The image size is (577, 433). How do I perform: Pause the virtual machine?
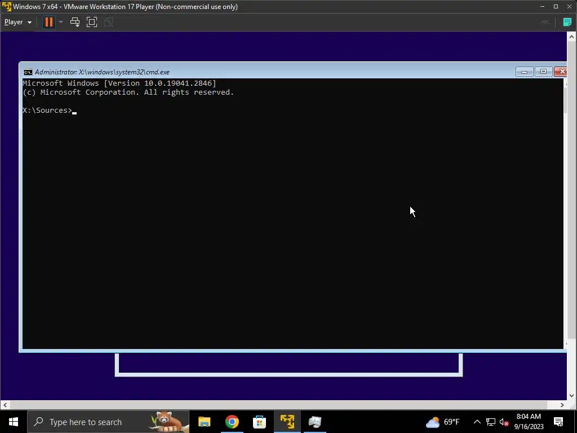tap(48, 22)
